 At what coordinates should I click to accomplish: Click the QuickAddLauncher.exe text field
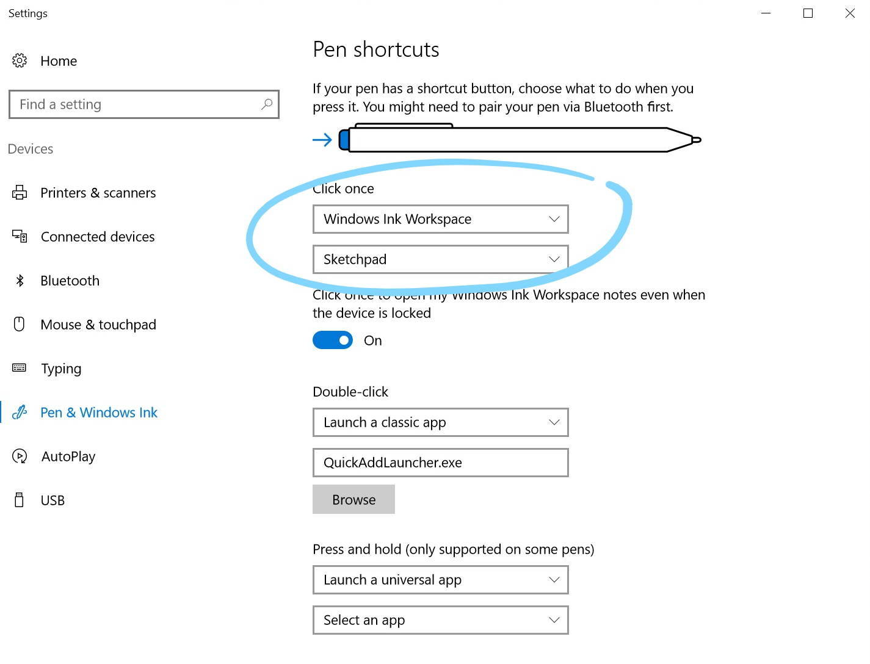point(440,463)
